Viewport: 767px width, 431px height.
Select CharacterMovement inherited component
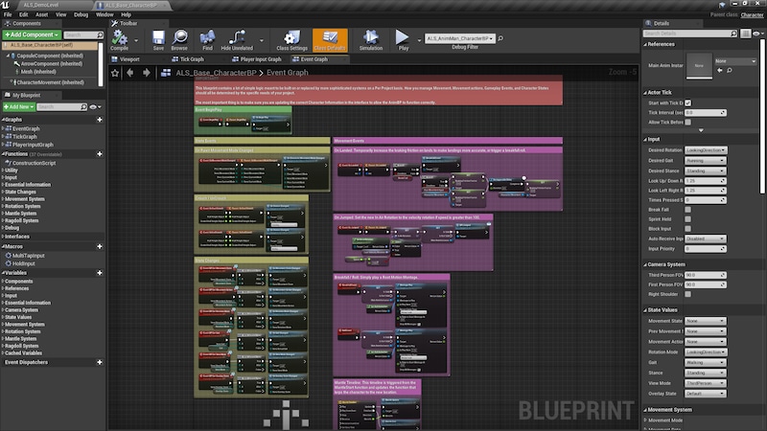[50, 82]
